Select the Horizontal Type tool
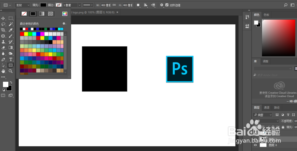Screen dimensions: 297x151 pos(11,59)
